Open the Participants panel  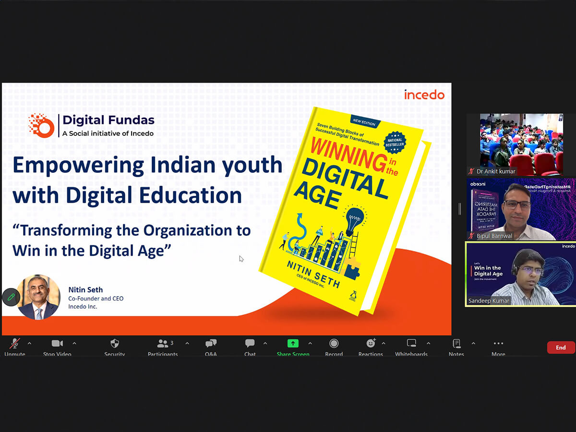click(163, 344)
